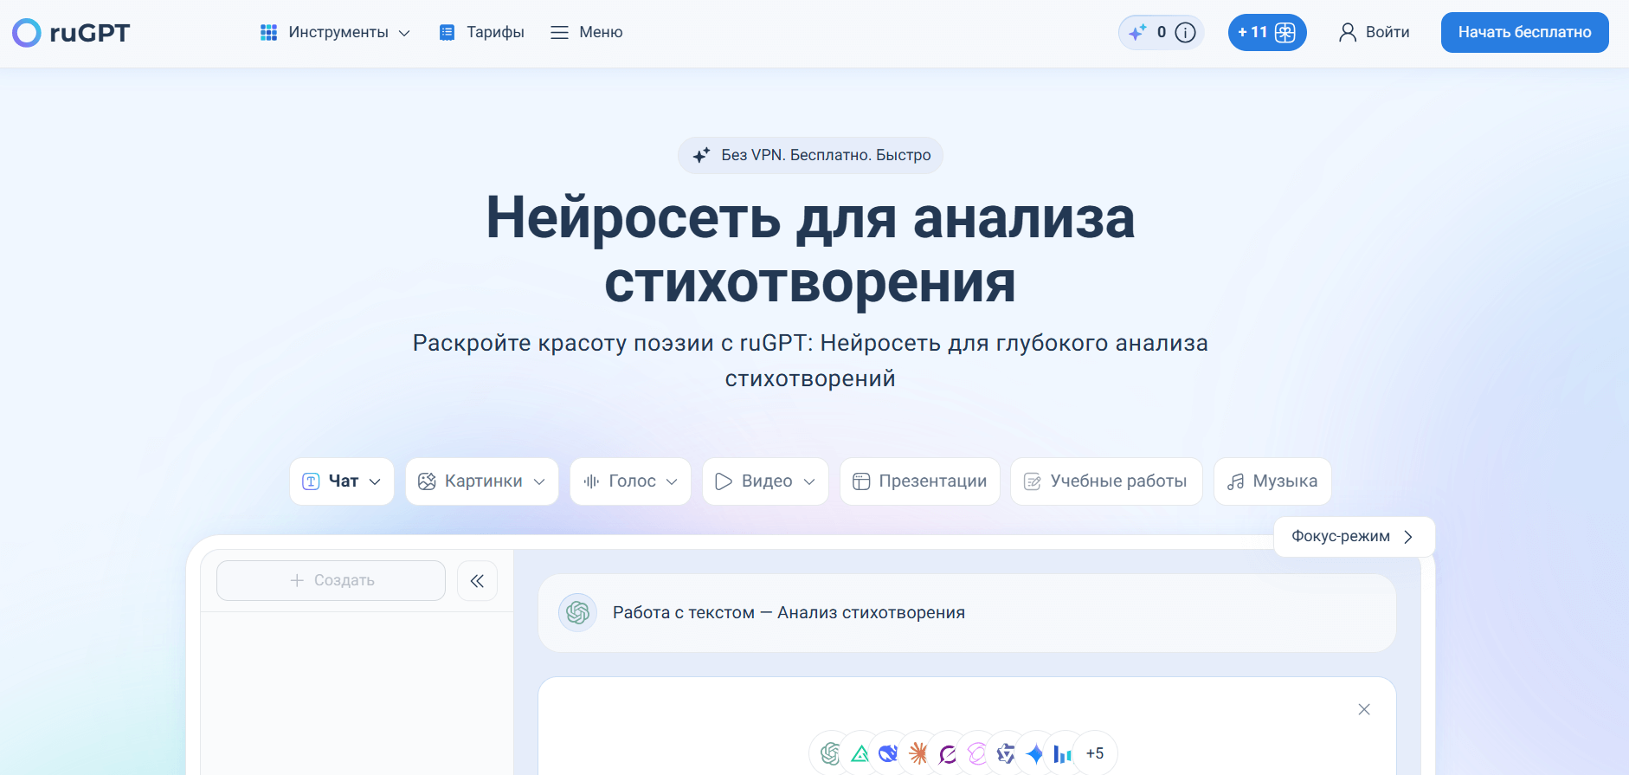1629x775 pixels.
Task: Open the hamburger Меню
Action: pos(587,33)
